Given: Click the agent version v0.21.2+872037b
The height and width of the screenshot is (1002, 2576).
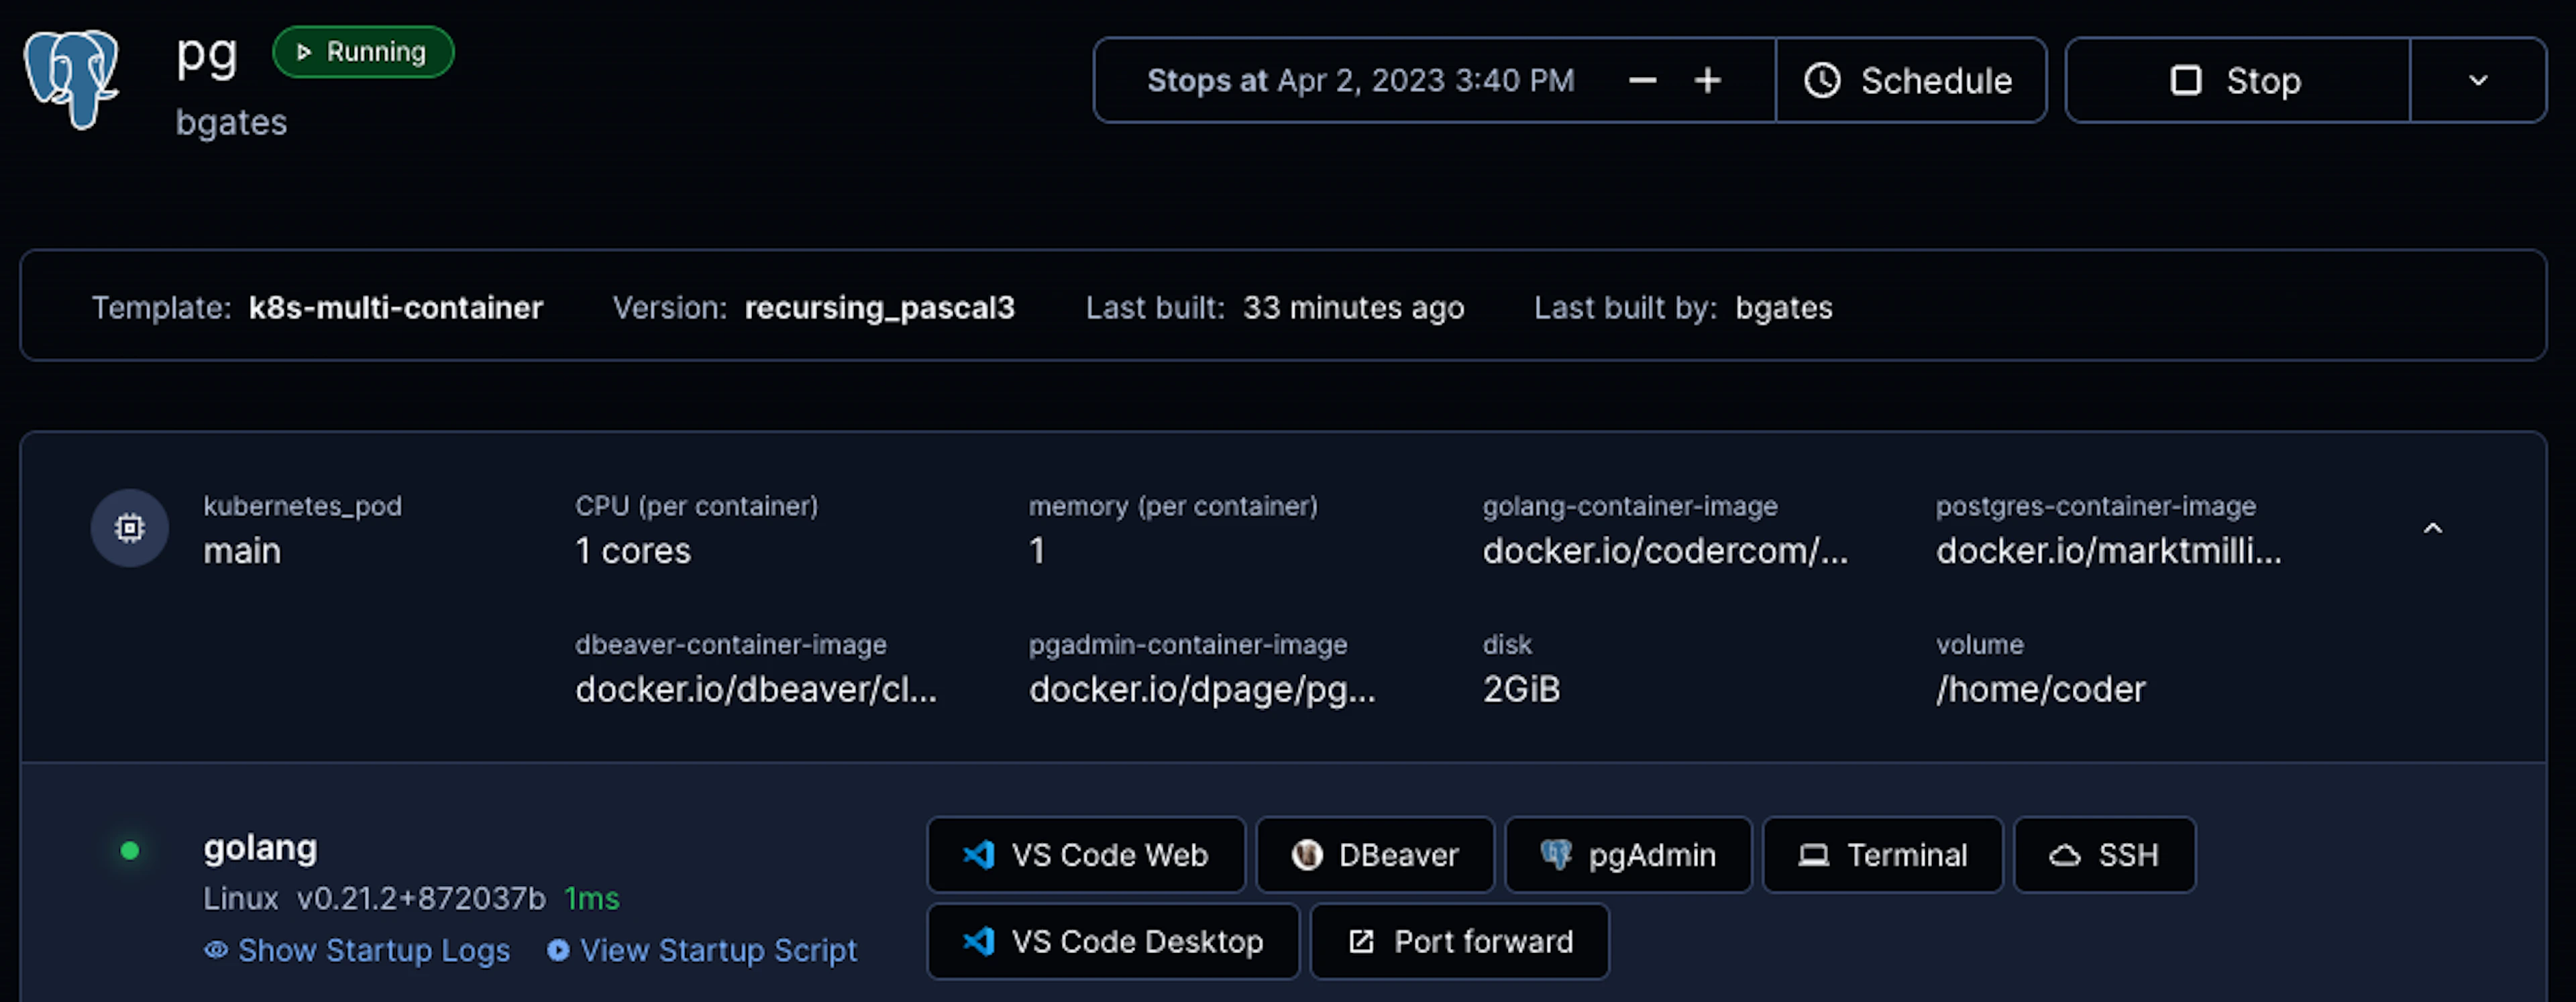Looking at the screenshot, I should (x=421, y=899).
